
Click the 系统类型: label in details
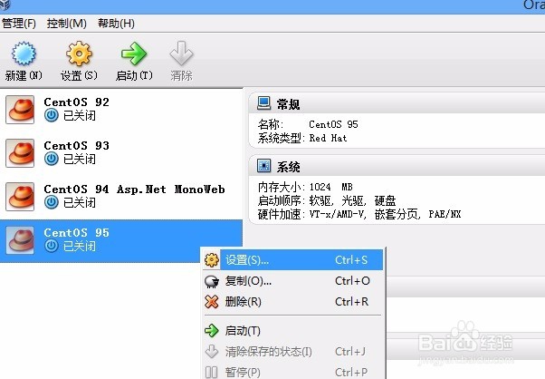click(282, 138)
